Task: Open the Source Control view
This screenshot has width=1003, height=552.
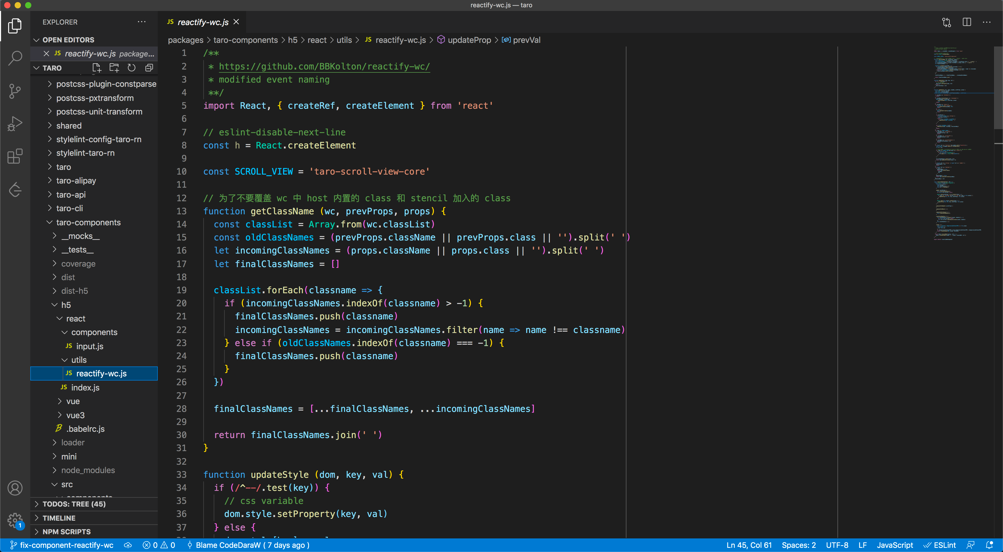Action: click(15, 91)
